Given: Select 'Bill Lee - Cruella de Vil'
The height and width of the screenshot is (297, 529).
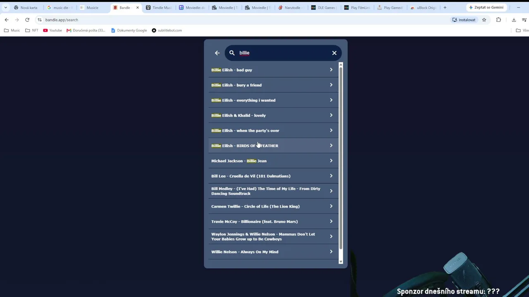Looking at the screenshot, I should tap(273, 176).
